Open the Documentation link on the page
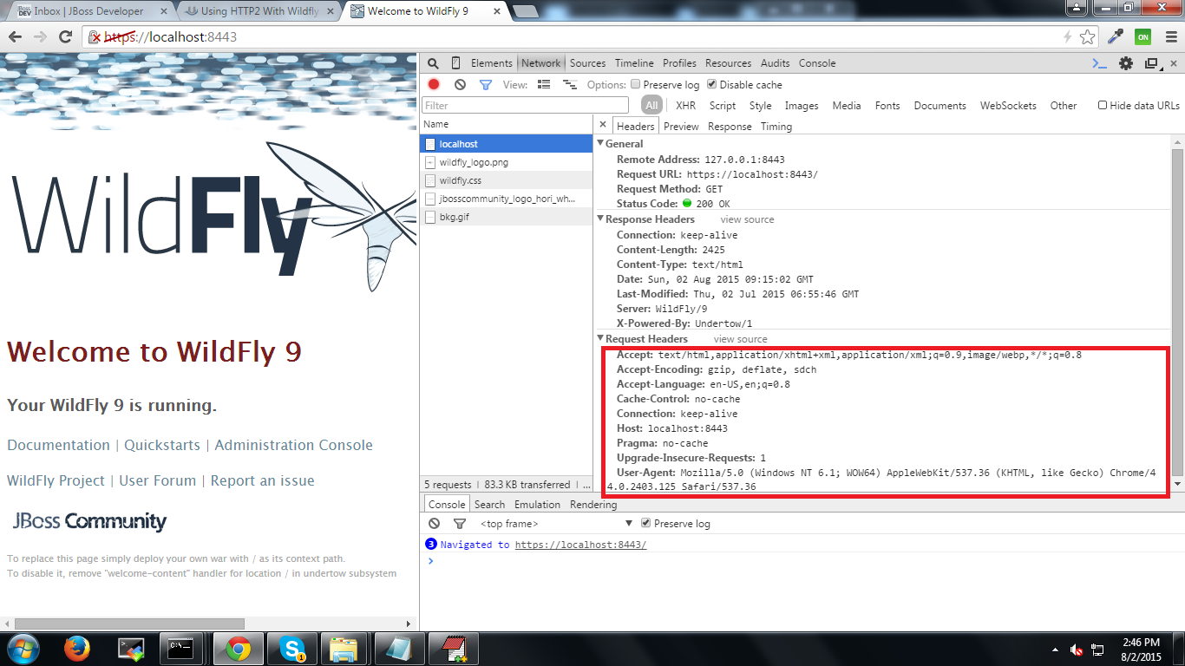The image size is (1185, 666). pos(58,445)
